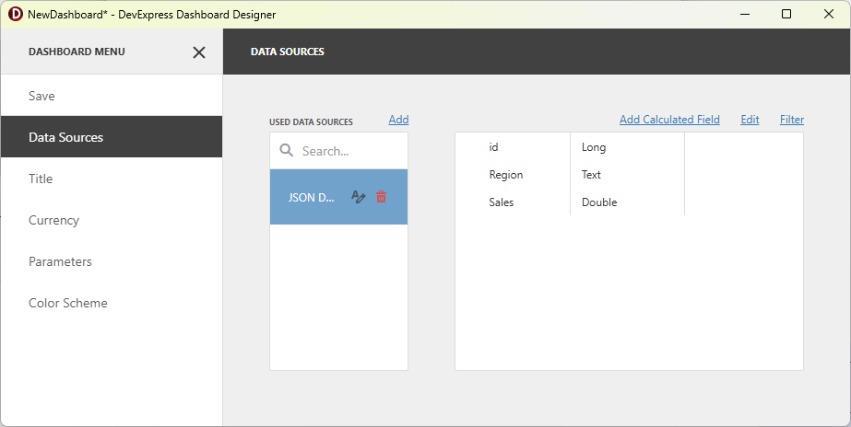Click the Double type cell
The width and height of the screenshot is (851, 427).
coord(599,202)
